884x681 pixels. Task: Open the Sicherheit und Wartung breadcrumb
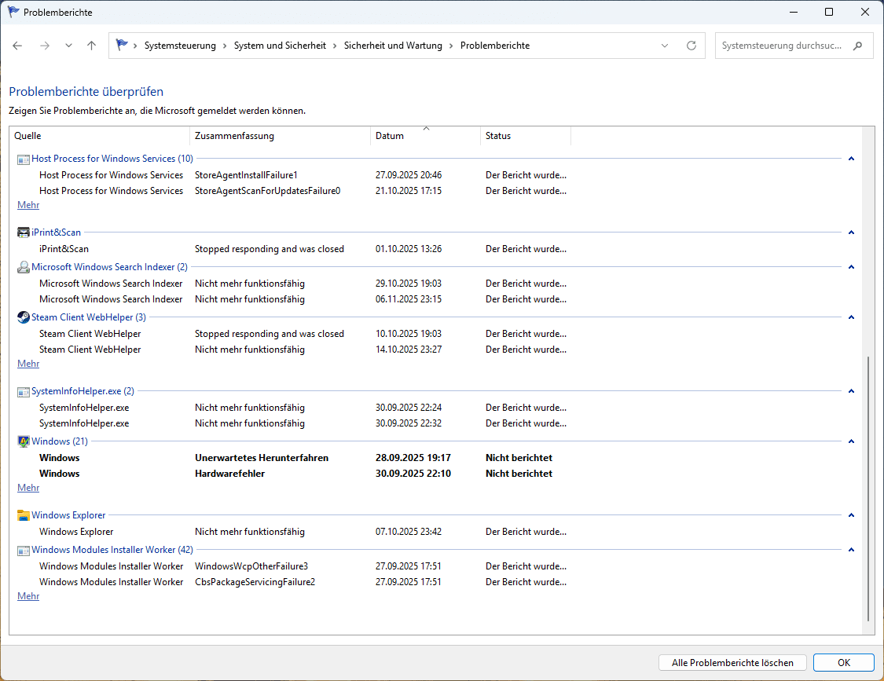[x=393, y=46]
